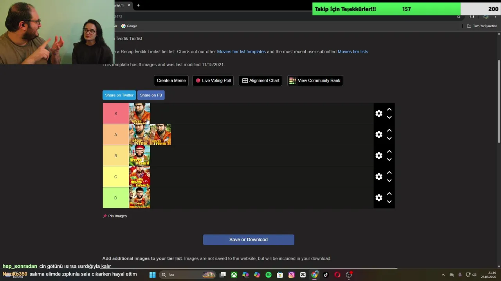Move B tier row up with arrow
This screenshot has width=501, height=281.
(389, 152)
